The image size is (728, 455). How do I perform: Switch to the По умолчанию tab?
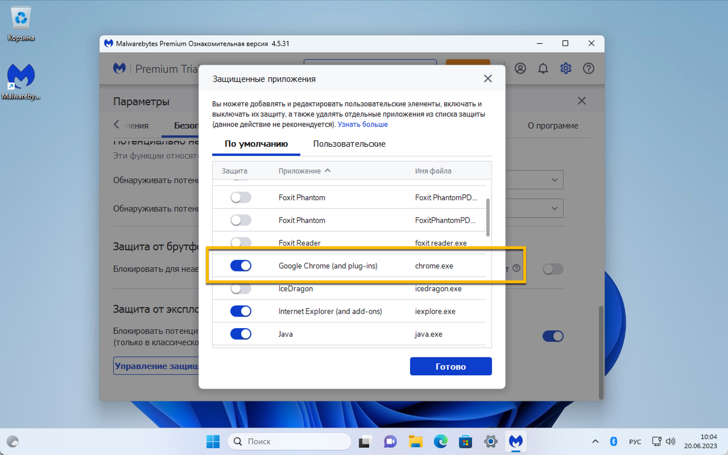(x=256, y=144)
